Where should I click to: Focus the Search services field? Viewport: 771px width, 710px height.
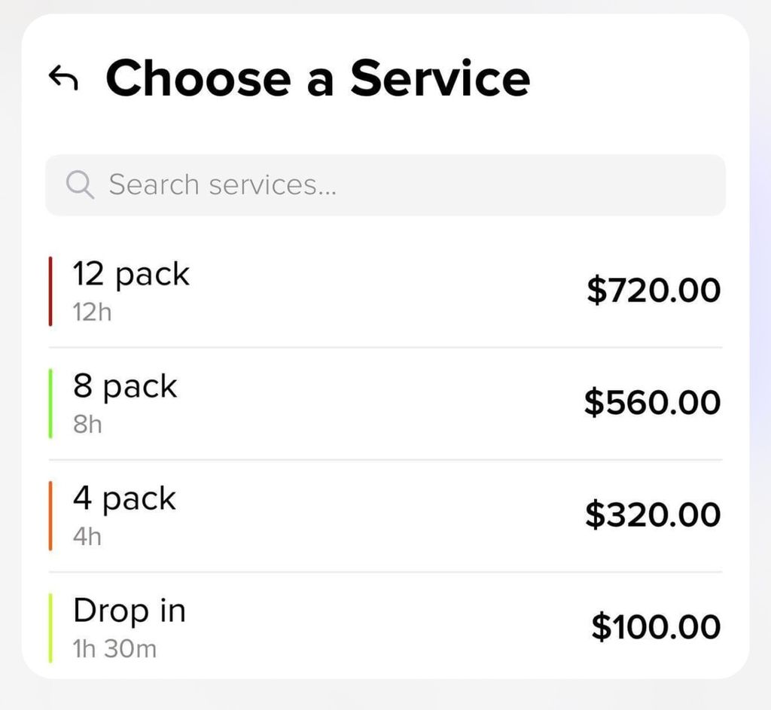(385, 185)
